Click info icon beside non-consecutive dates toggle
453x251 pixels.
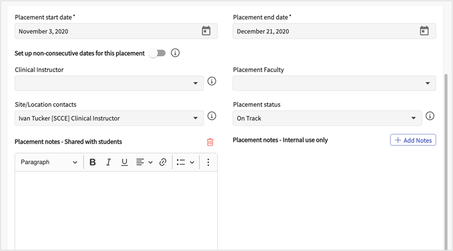click(x=175, y=53)
